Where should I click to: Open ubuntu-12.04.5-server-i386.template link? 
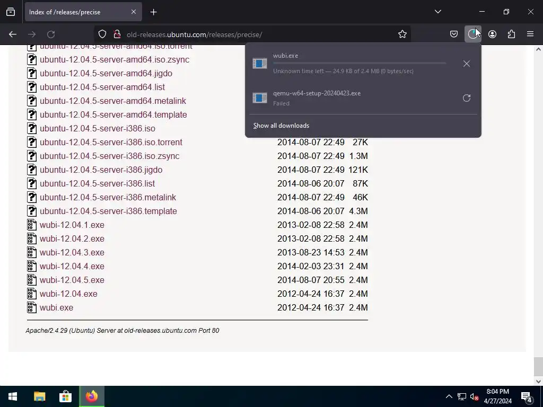pos(108,211)
